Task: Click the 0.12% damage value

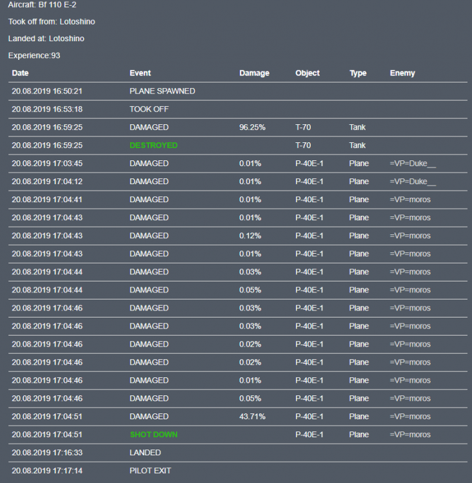Action: 250,236
